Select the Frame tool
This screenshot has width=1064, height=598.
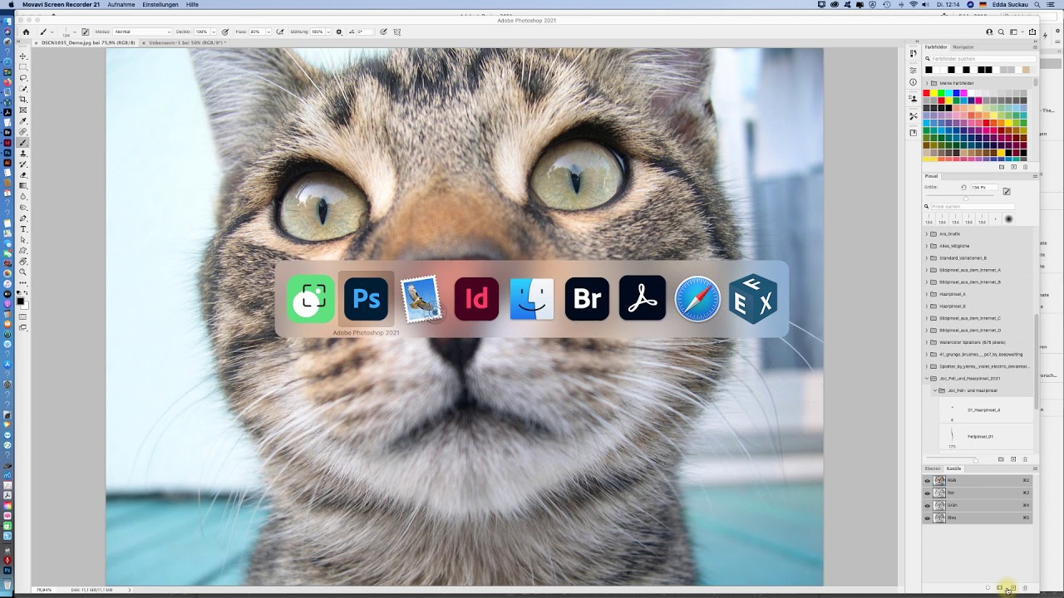click(x=23, y=110)
